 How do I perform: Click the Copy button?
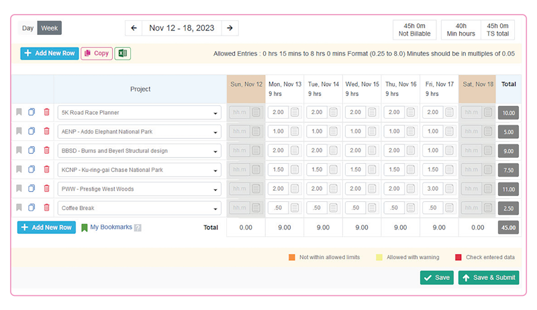click(97, 54)
